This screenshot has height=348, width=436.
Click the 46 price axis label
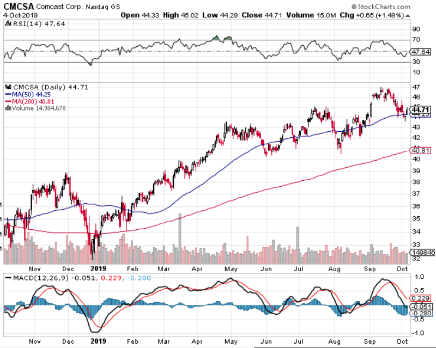click(416, 97)
